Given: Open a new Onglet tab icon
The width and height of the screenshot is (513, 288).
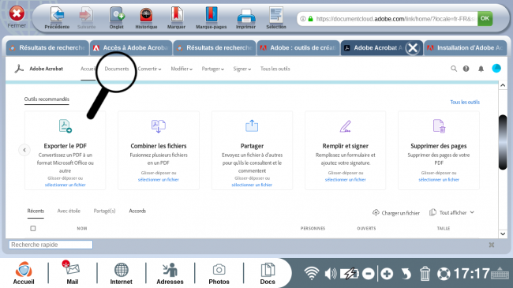Looking at the screenshot, I should click(x=117, y=15).
